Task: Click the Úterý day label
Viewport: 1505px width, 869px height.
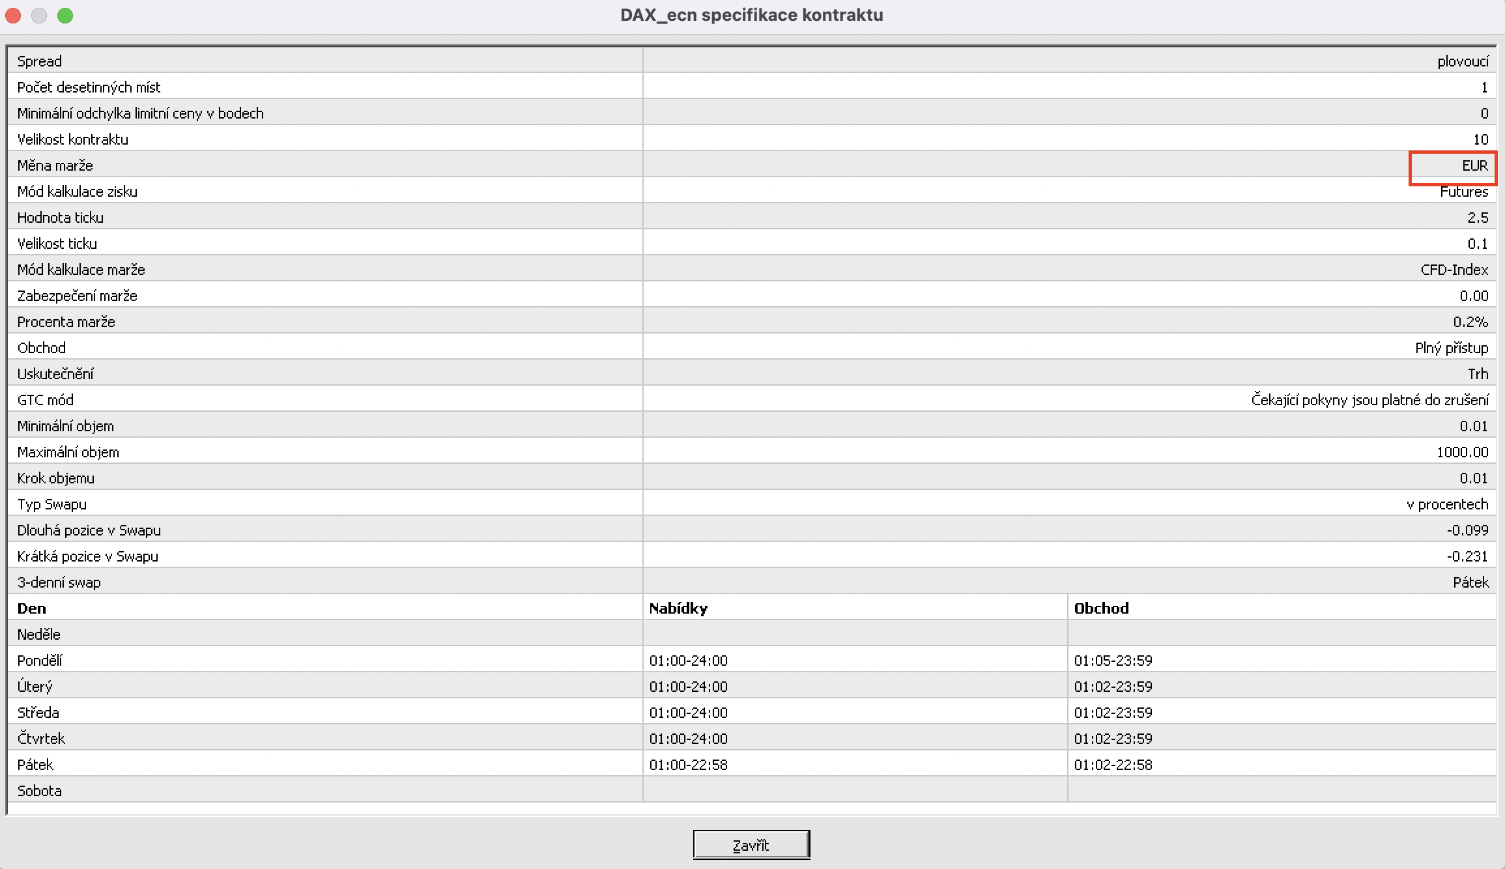Action: coord(35,687)
